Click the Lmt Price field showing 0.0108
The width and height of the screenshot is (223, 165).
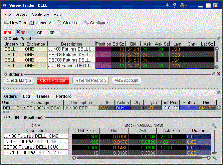click(x=170, y=108)
